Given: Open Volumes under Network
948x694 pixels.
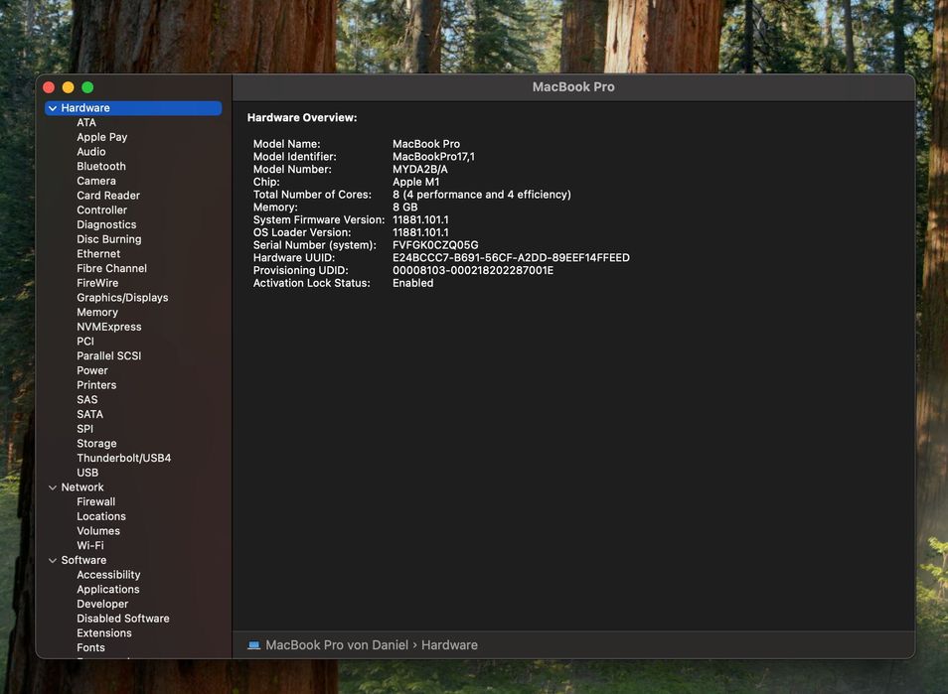Looking at the screenshot, I should coord(98,531).
